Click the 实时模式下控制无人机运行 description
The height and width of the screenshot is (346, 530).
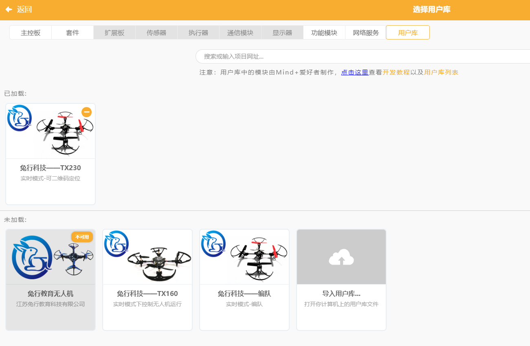click(147, 304)
